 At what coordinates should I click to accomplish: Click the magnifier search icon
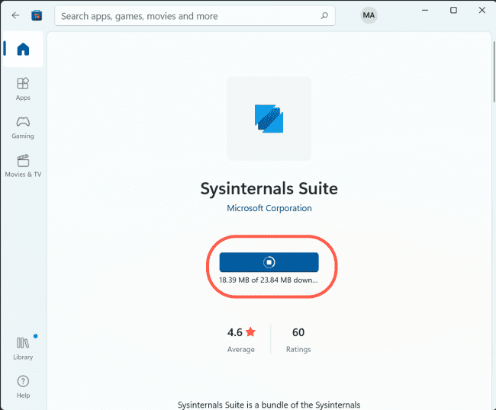[x=324, y=15]
